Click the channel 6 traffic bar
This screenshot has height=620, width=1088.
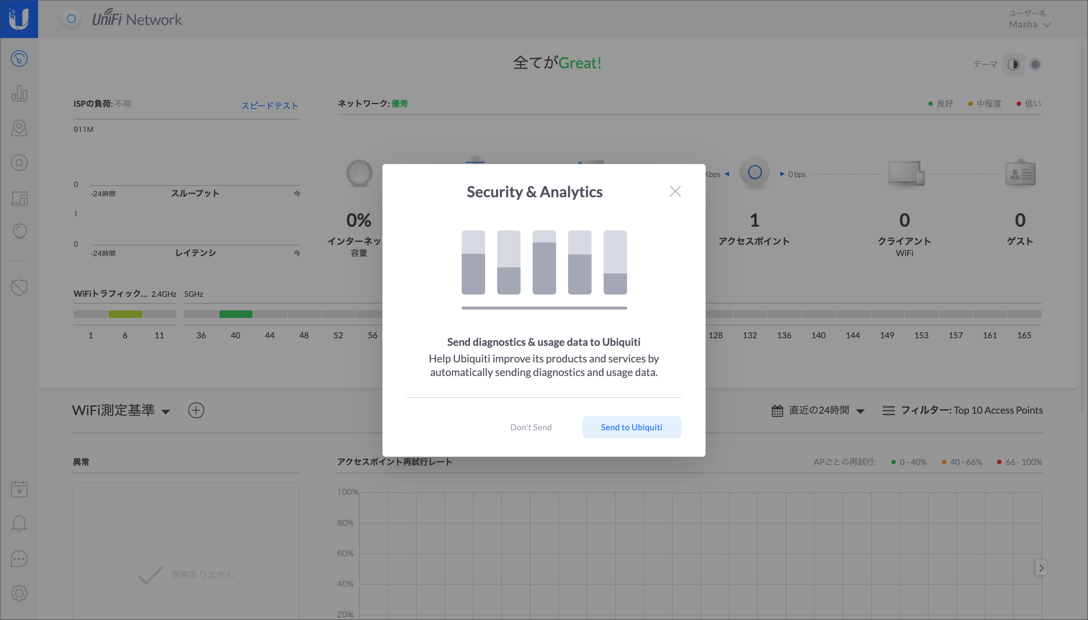coord(125,314)
